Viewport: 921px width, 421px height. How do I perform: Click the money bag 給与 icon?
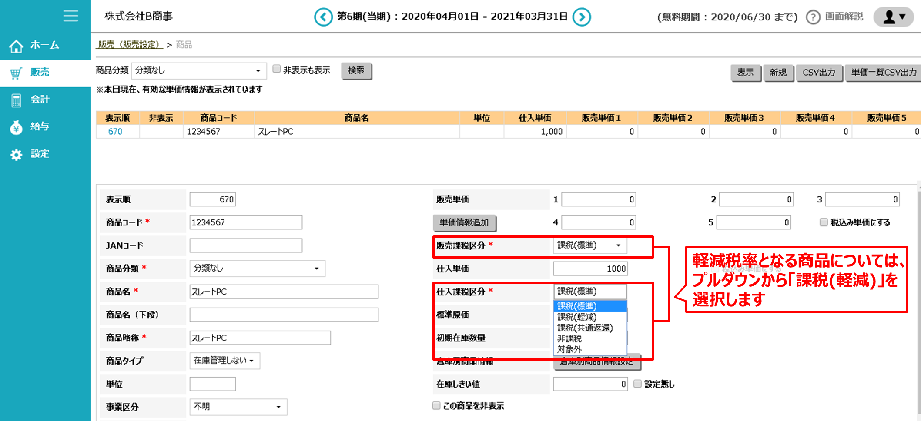click(x=16, y=127)
